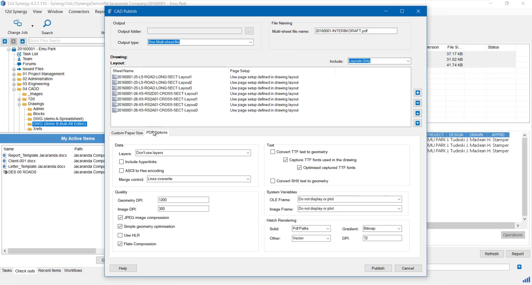The image size is (532, 285).
Task: Open the Output type dropdown
Action: point(200,42)
